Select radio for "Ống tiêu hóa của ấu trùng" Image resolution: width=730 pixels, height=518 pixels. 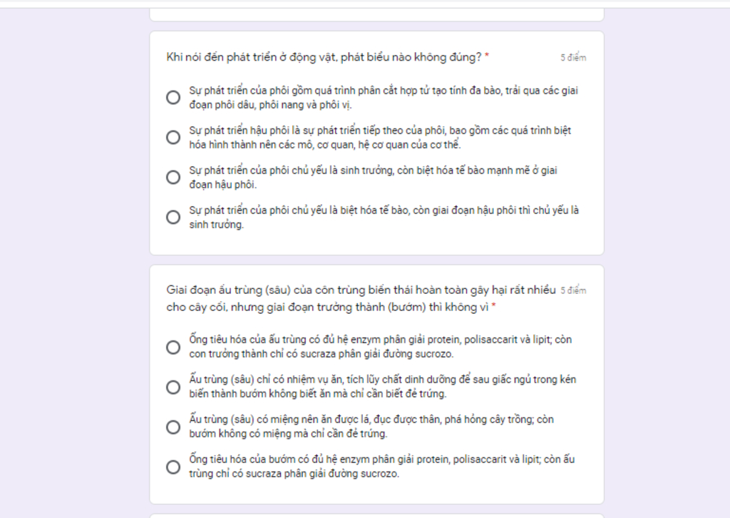173,347
